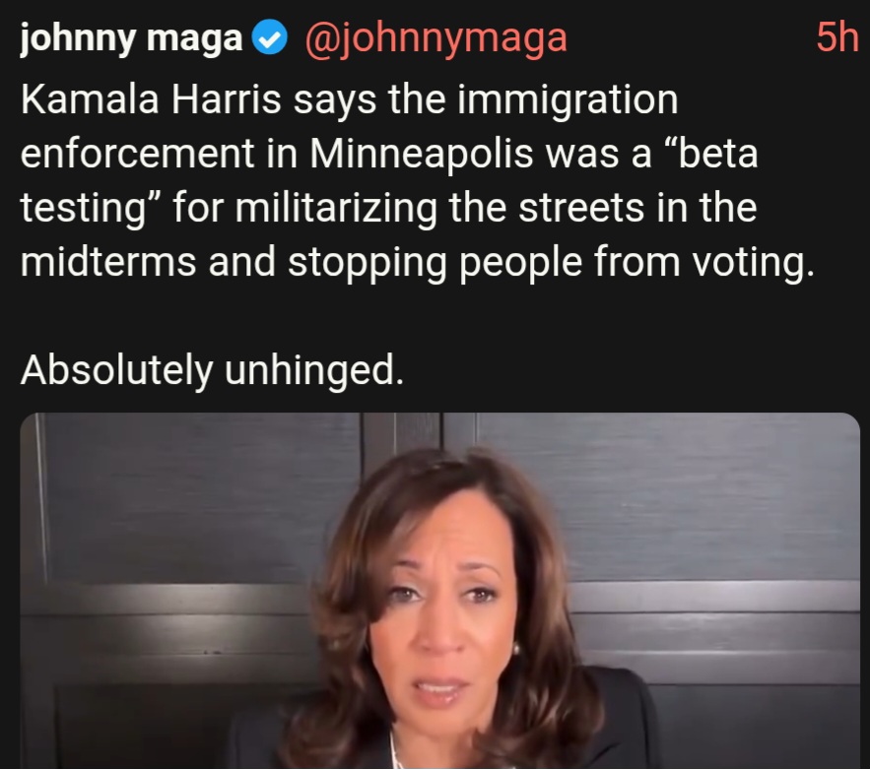Click the empty space between handle and timestamp
Viewport: 870px width, 769px height.
691,38
